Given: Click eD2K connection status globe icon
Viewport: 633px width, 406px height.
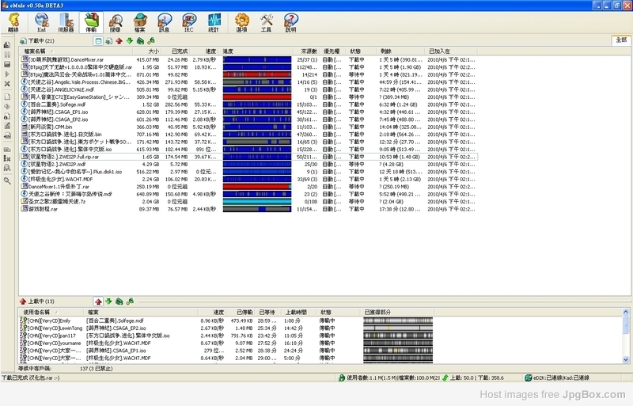Looking at the screenshot, I should click(x=528, y=378).
